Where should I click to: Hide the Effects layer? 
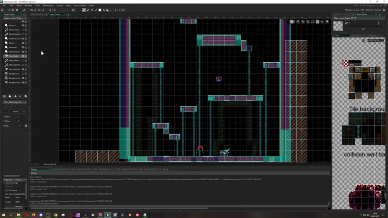click(x=23, y=43)
